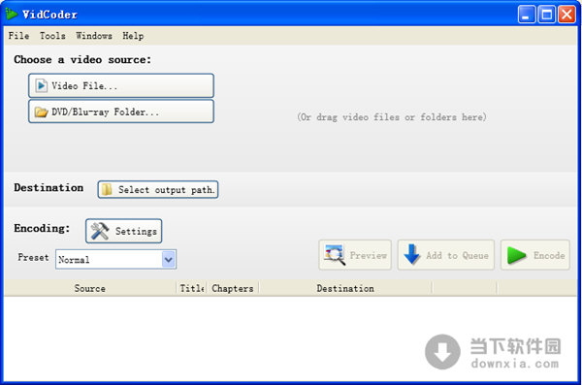Click Add to Queue button
Screen dimensions: 582x385
point(446,255)
